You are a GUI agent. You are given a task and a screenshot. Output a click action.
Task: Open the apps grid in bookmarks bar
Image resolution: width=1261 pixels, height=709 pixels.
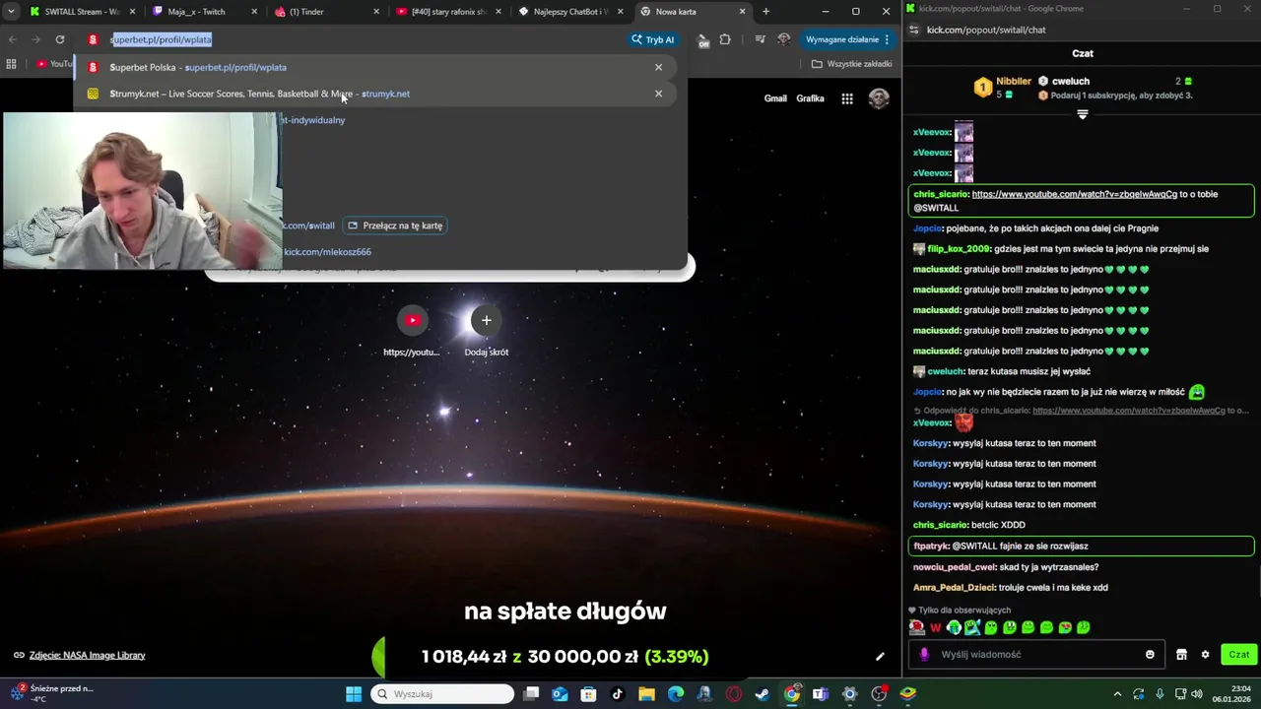(11, 64)
